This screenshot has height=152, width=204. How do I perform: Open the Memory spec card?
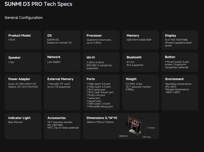(x=141, y=40)
